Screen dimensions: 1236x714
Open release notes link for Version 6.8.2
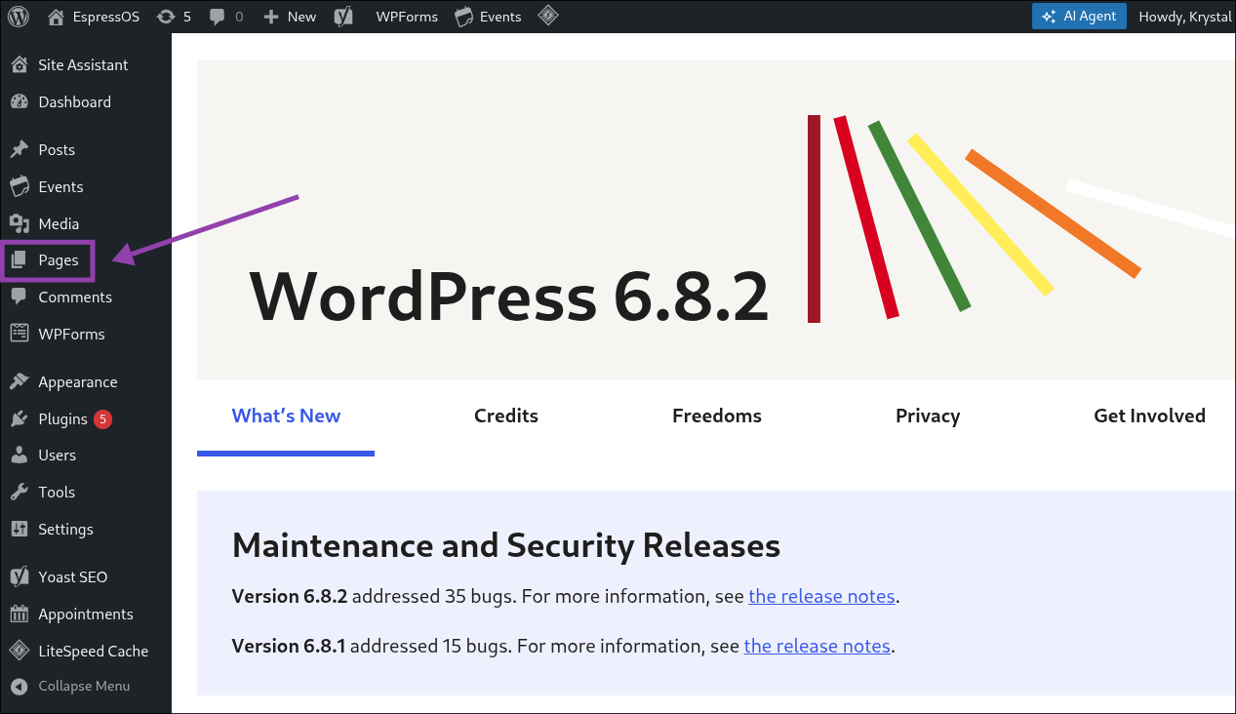tap(821, 596)
